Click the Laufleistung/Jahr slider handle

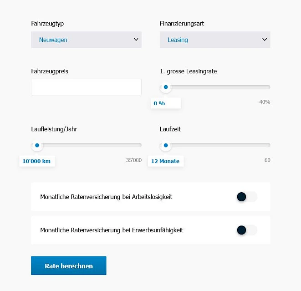pos(37,145)
